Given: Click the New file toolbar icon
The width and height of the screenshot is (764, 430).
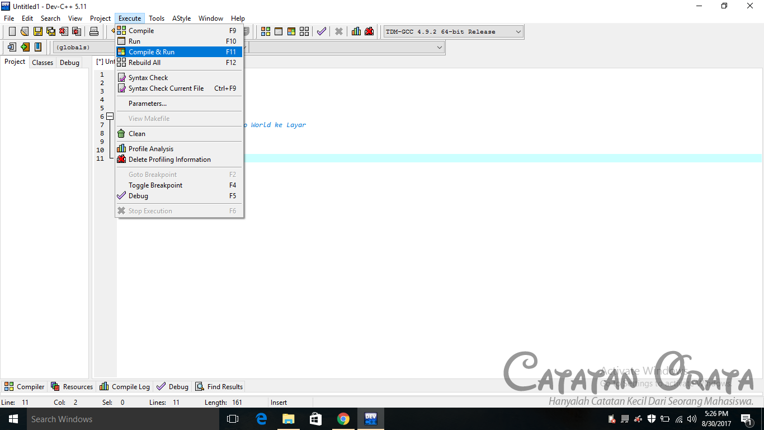Looking at the screenshot, I should coord(12,31).
